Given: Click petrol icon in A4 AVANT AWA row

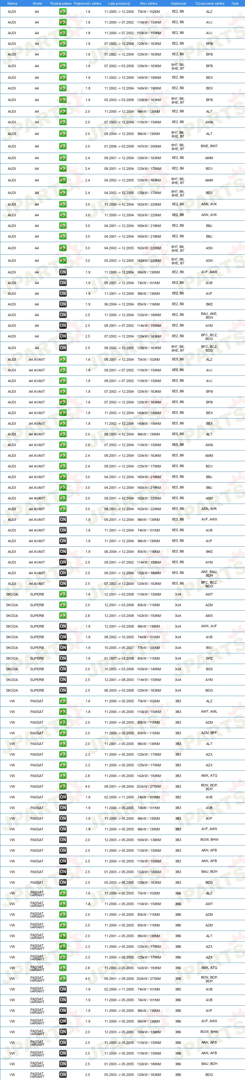Looking at the screenshot, I should pos(63,445).
